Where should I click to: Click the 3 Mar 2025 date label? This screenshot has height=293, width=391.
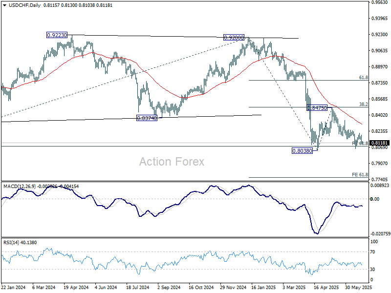coord(295,288)
